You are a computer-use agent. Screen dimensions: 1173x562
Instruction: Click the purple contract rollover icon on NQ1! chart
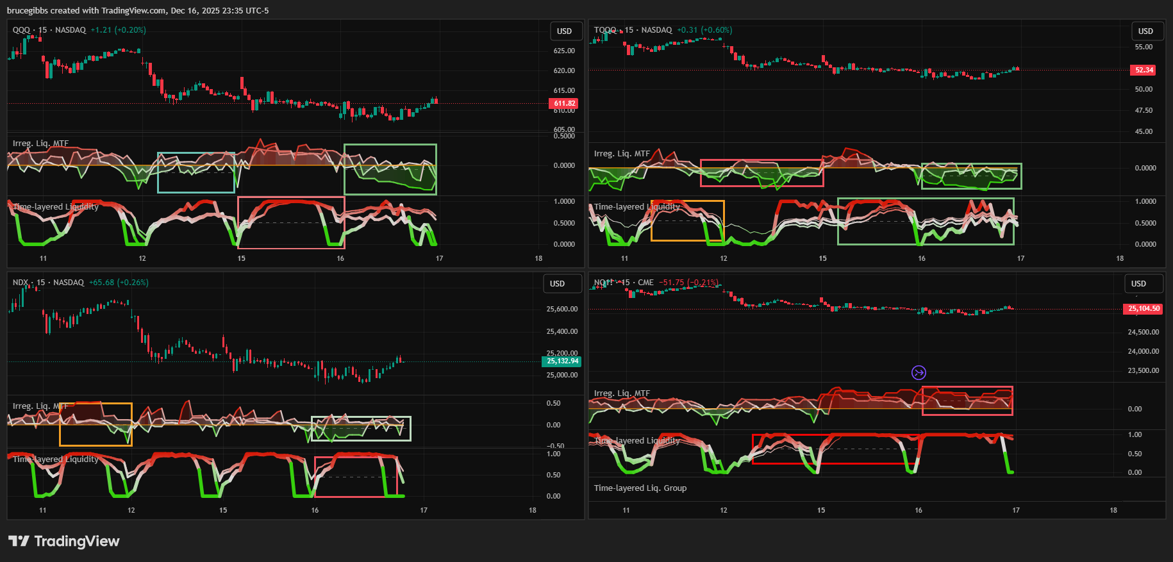click(x=919, y=373)
